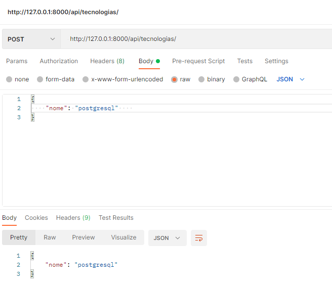
Task: Switch response view to Raw
Action: [50, 237]
